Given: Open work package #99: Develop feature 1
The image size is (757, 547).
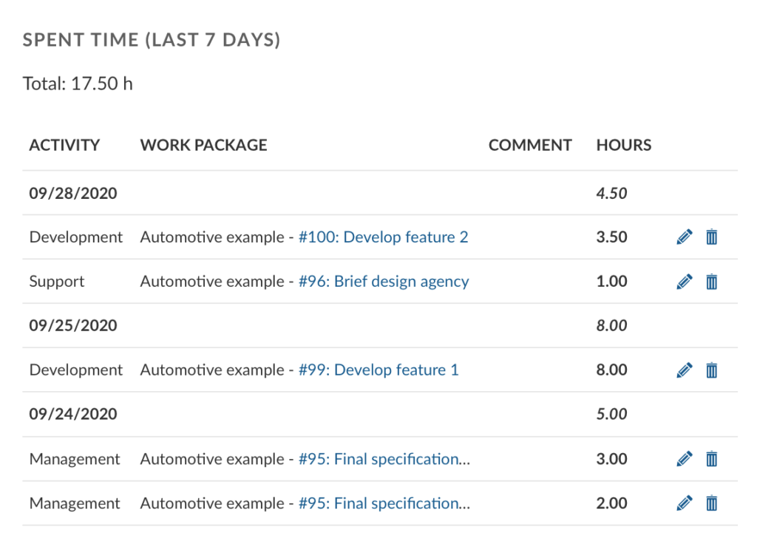Looking at the screenshot, I should tap(378, 370).
